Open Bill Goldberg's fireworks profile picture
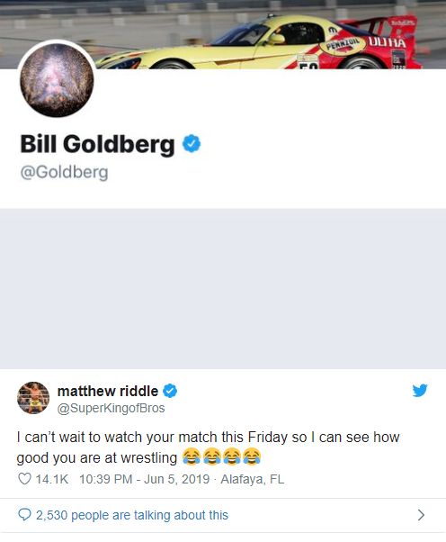Viewport: 446px width, 542px height. [x=57, y=79]
